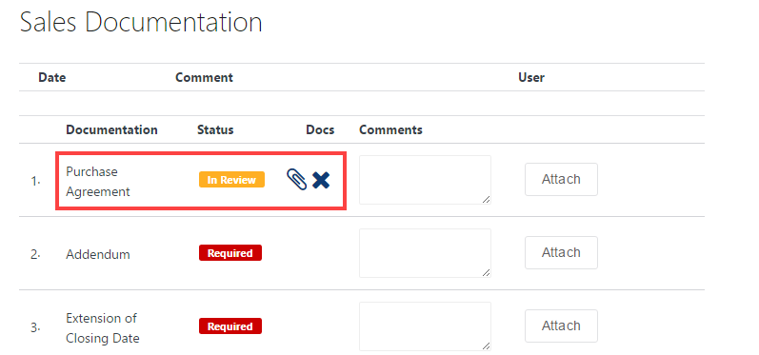Grab the resize handle of Purchase Agreement comments
759x355 pixels.
coord(486,199)
